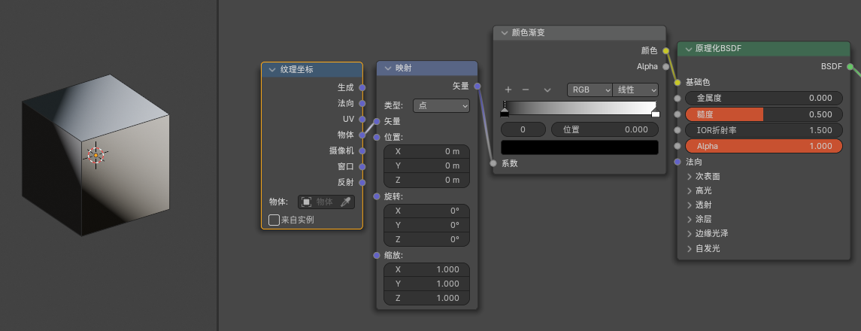The image size is (861, 331).
Task: Click the add color stop plus icon
Action: (508, 90)
